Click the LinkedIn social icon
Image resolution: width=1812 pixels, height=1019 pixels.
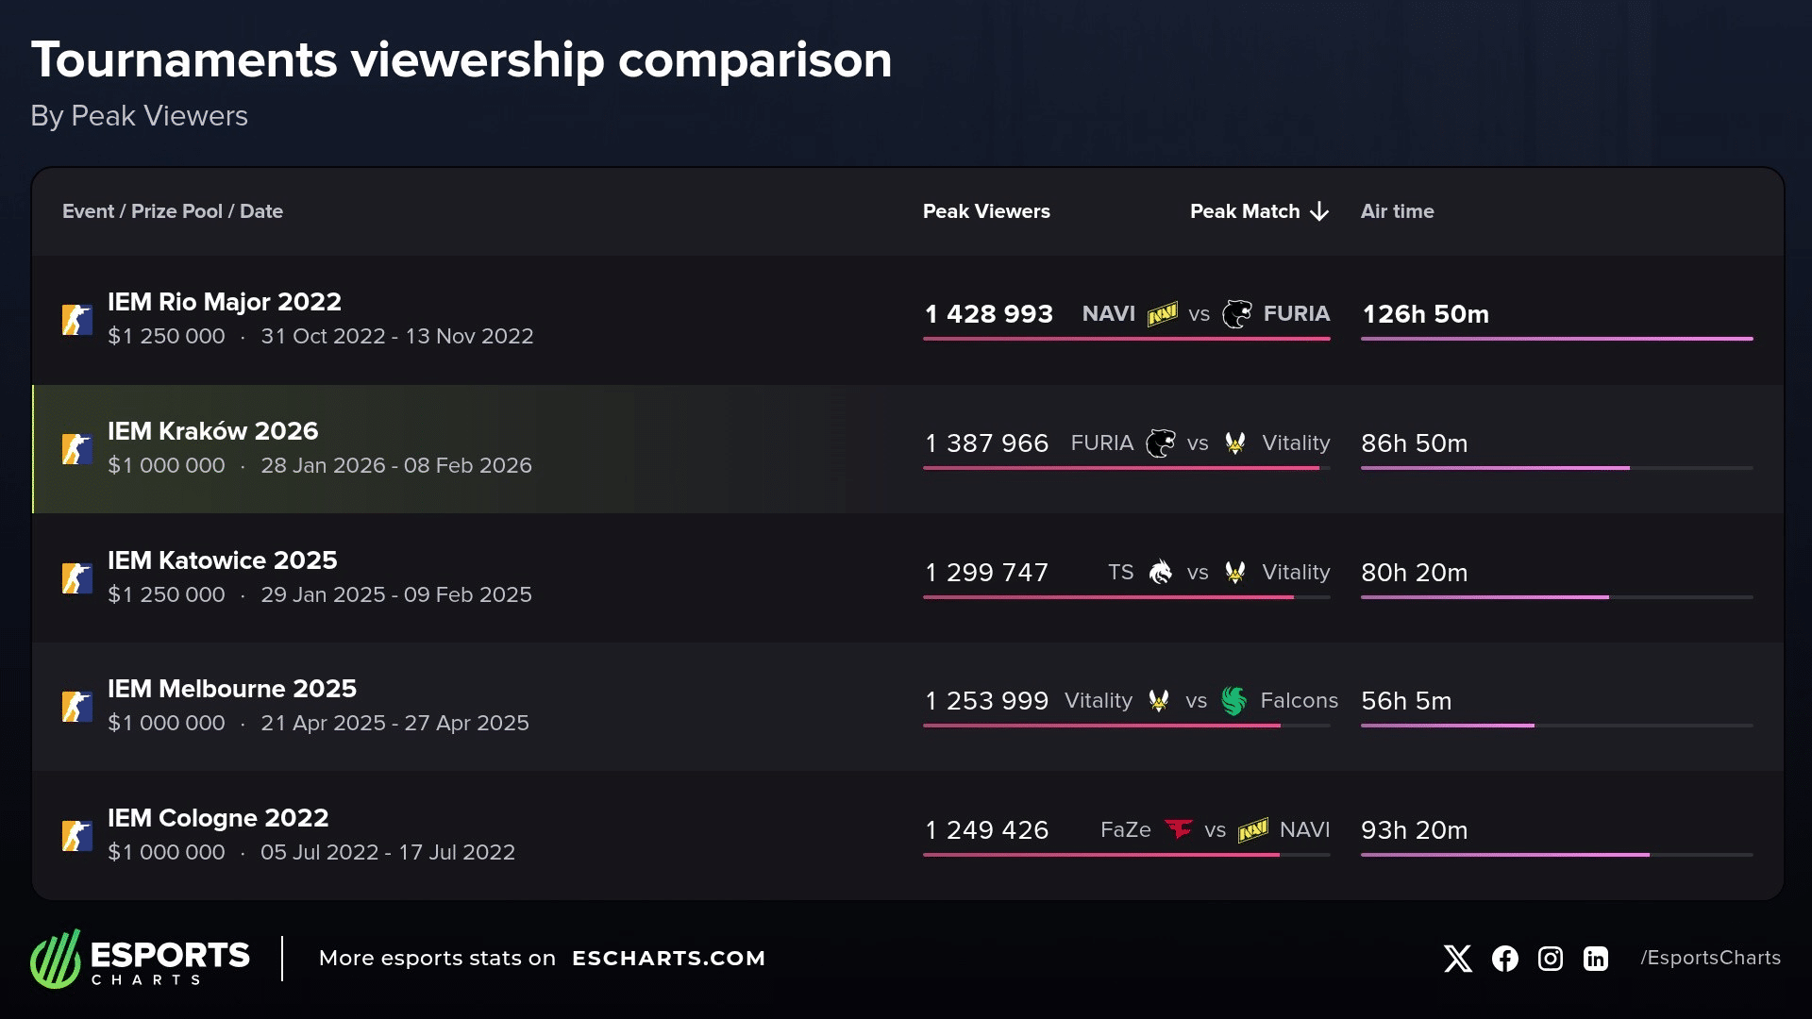(x=1595, y=959)
